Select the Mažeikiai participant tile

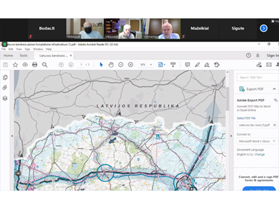[200, 28]
